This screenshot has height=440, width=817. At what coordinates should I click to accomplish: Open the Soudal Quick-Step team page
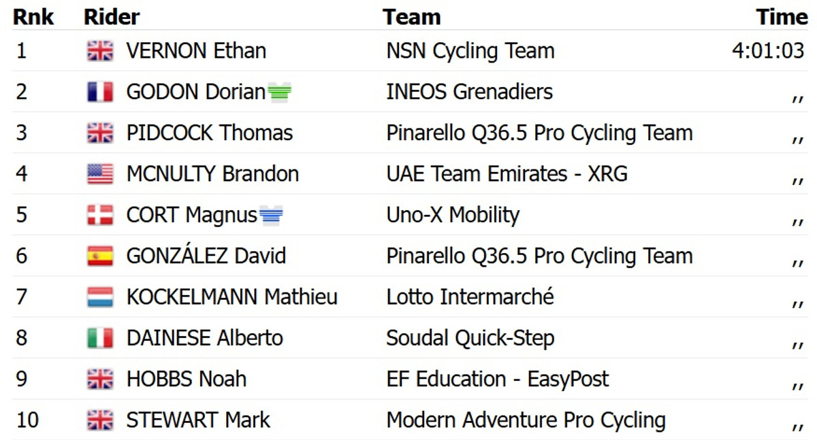[470, 338]
